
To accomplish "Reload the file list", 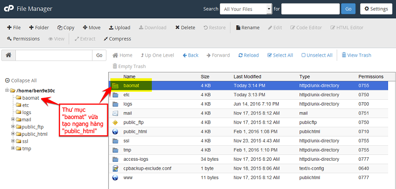I will pyautogui.click(x=248, y=55).
